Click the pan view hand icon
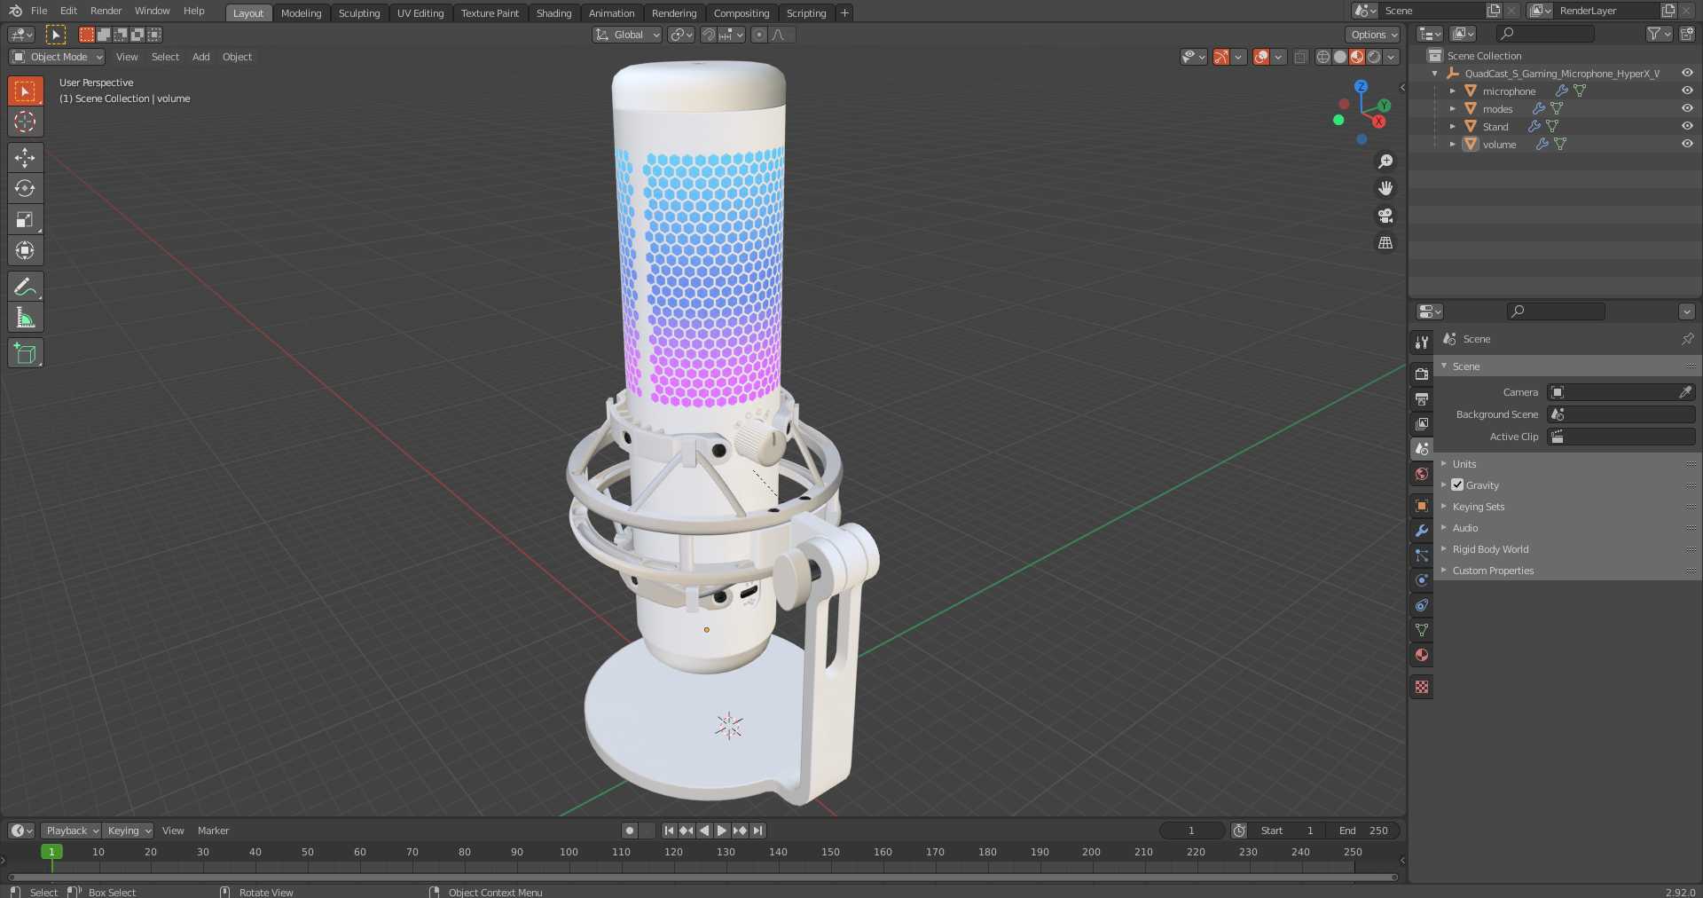The image size is (1703, 898). [x=1385, y=188]
